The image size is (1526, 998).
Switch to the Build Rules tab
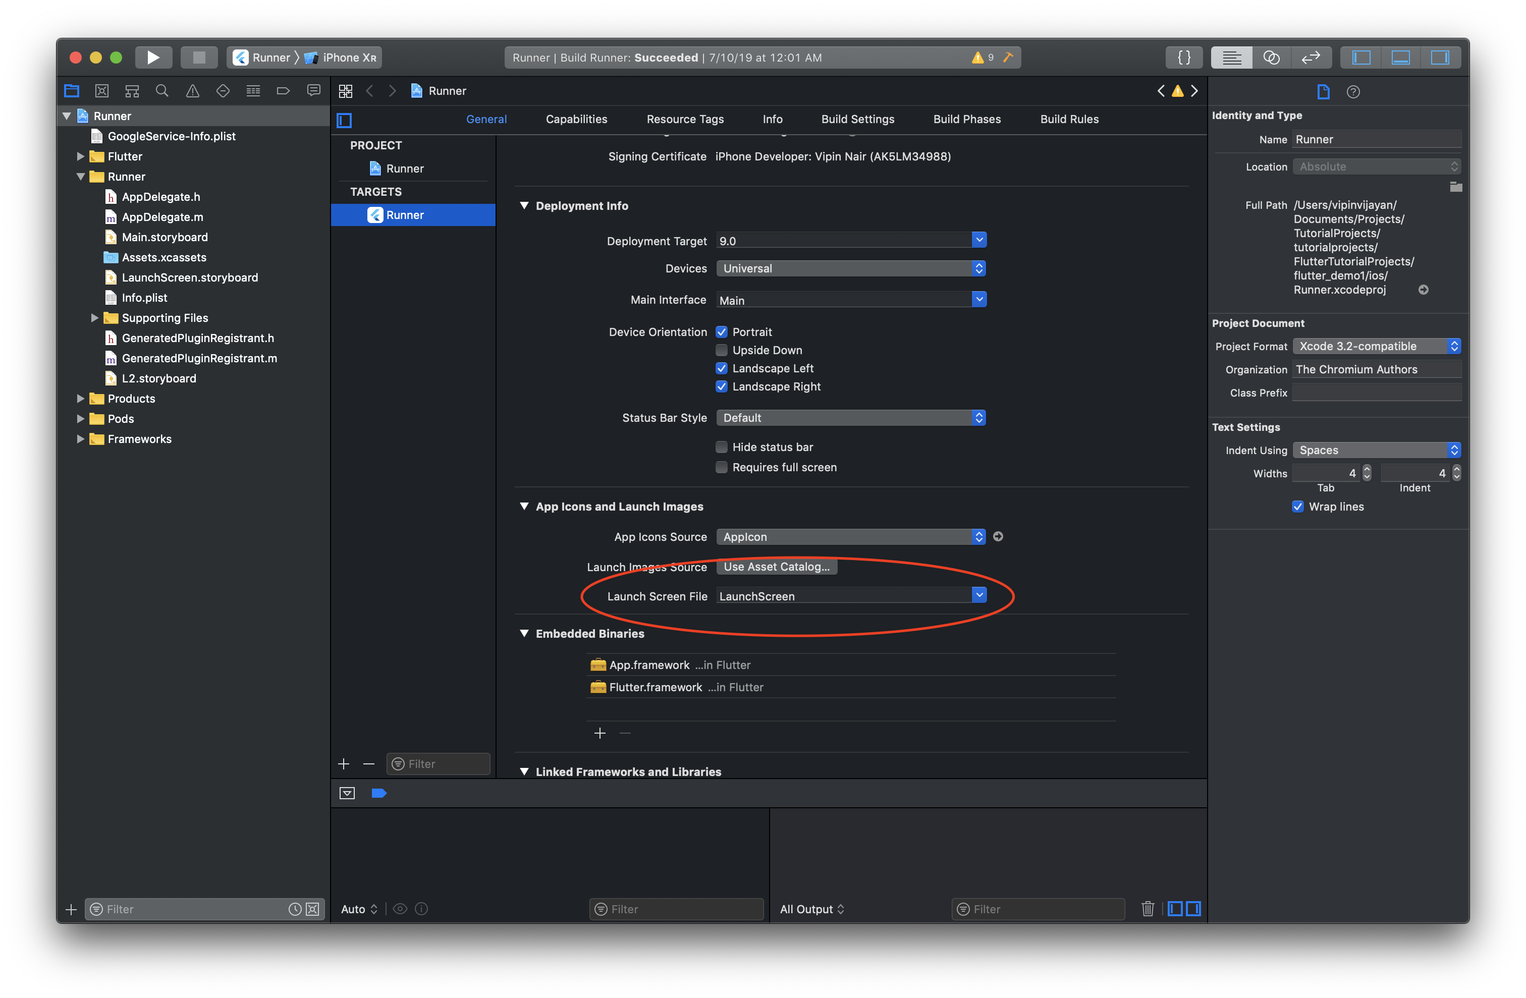point(1069,119)
